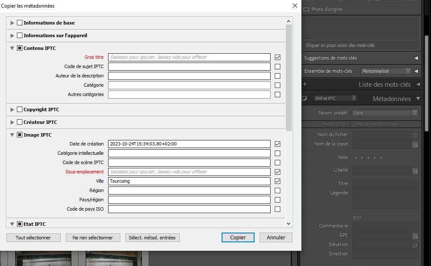Set the star rating dots beside Note

[x=369, y=158]
